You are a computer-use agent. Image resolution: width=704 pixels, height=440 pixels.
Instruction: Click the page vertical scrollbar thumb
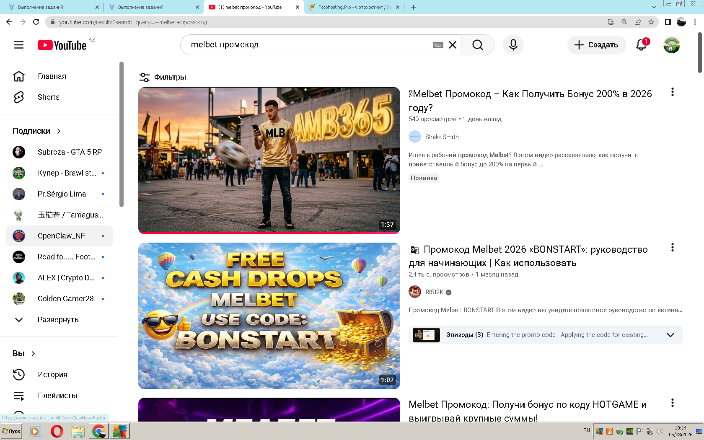(699, 52)
